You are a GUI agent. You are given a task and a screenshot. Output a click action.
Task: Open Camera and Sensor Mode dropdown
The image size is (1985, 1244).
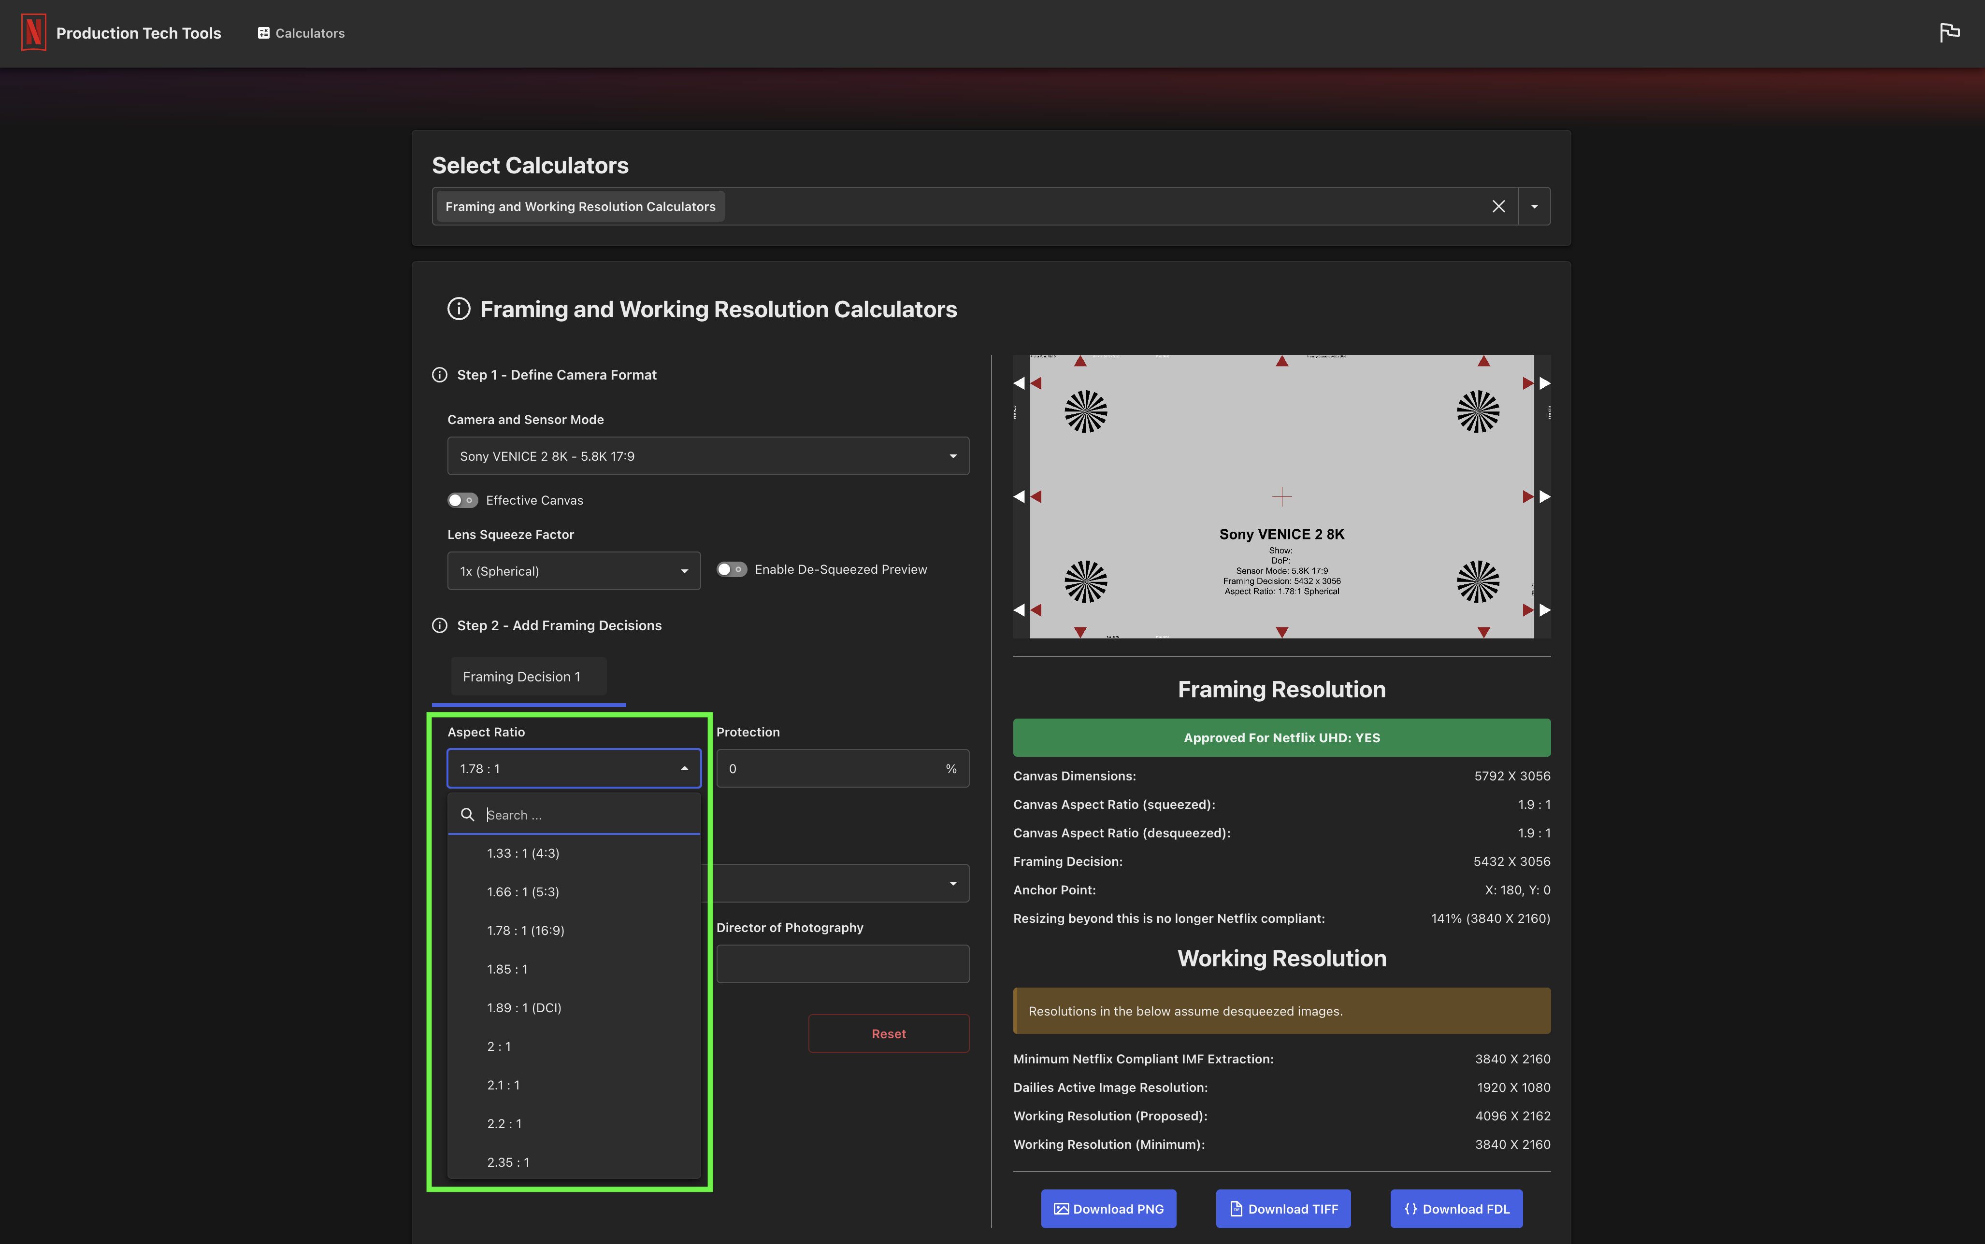pyautogui.click(x=708, y=456)
